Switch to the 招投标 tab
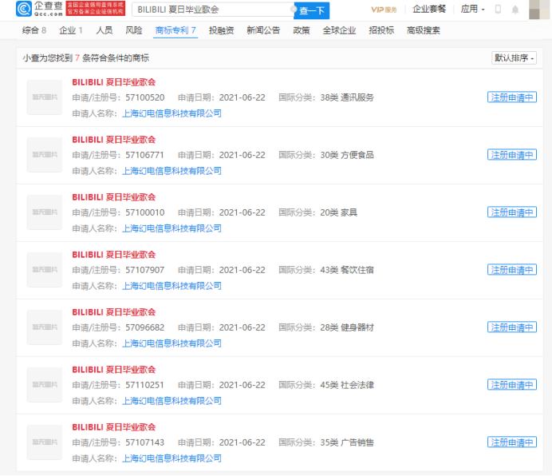Image resolution: width=552 pixels, height=476 pixels. 381,30
